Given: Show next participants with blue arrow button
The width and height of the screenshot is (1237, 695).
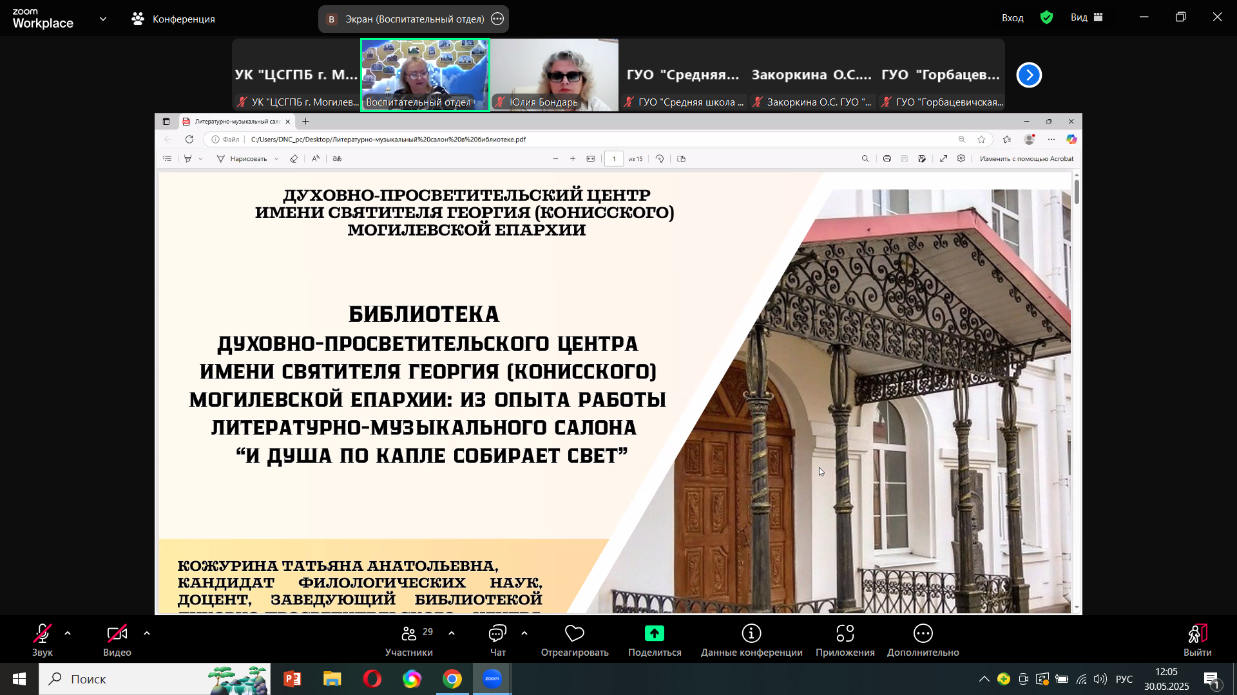Looking at the screenshot, I should [x=1029, y=75].
